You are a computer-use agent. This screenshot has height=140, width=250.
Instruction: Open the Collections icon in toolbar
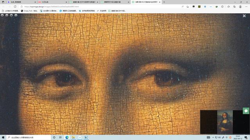pyautogui.click(x=234, y=7)
